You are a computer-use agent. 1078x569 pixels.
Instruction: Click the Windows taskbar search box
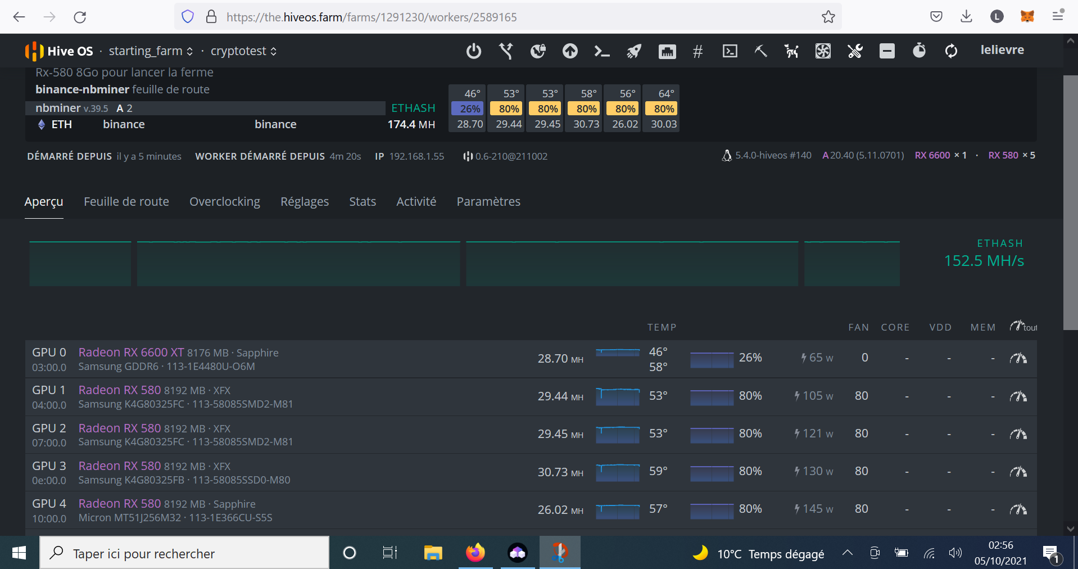click(184, 553)
